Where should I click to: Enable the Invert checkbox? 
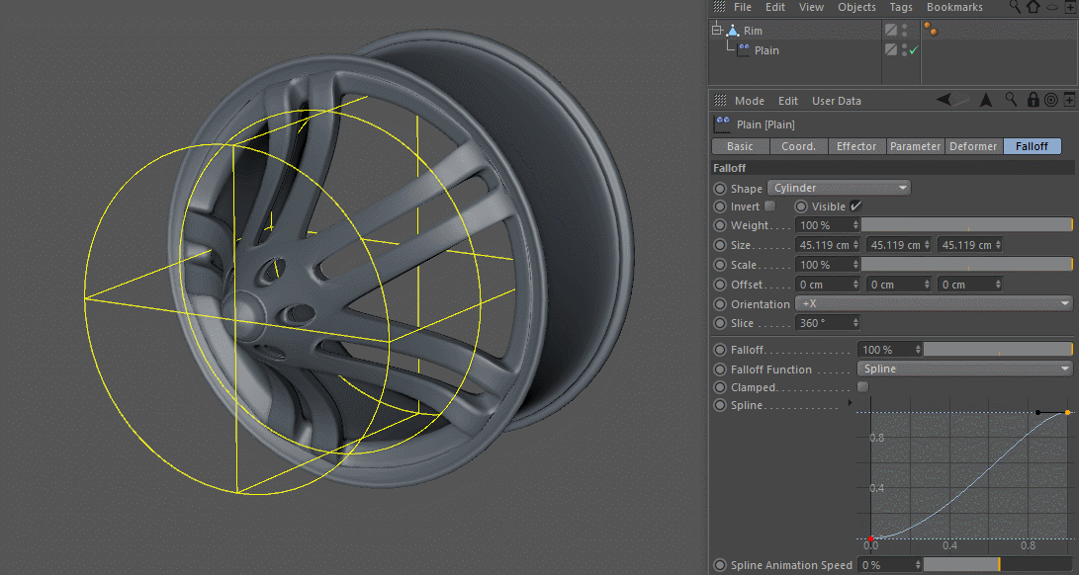point(769,205)
